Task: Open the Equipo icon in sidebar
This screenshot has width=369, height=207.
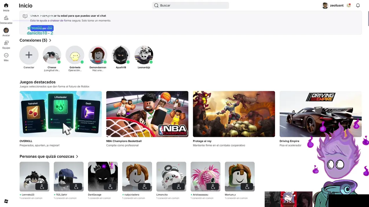Action: 6,43
